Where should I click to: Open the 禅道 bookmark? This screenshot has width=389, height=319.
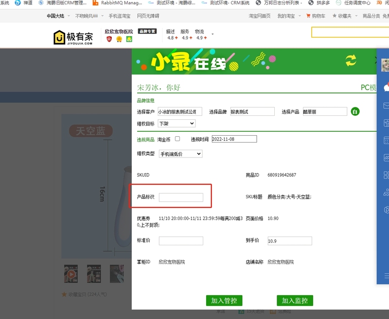point(23,3)
